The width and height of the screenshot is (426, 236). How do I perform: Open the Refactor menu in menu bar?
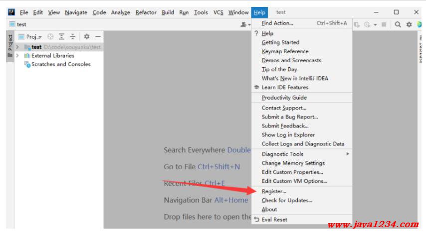pyautogui.click(x=146, y=12)
